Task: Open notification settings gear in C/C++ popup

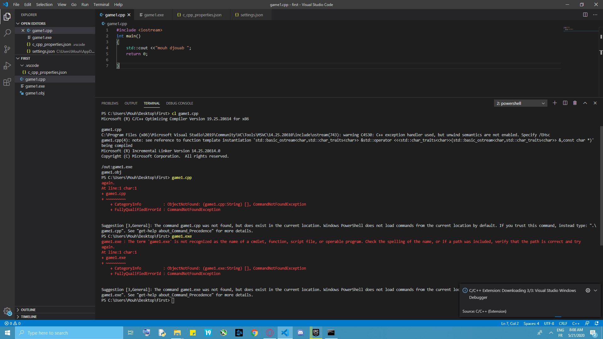Action: click(x=588, y=290)
